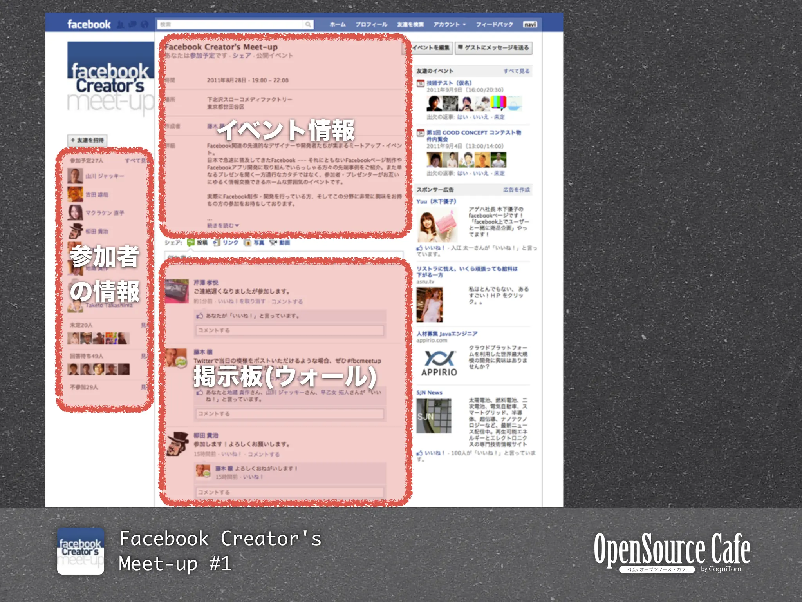This screenshot has width=802, height=602.
Task: Click the navi badge in top bar
Action: click(530, 24)
